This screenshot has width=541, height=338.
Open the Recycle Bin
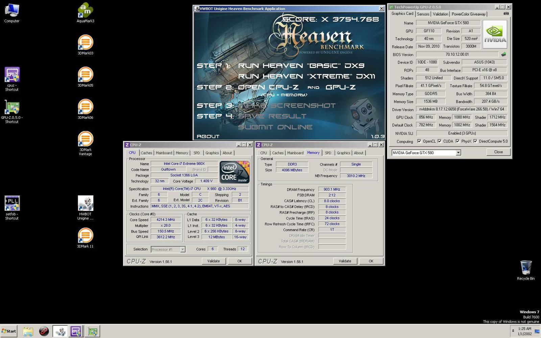(x=526, y=270)
